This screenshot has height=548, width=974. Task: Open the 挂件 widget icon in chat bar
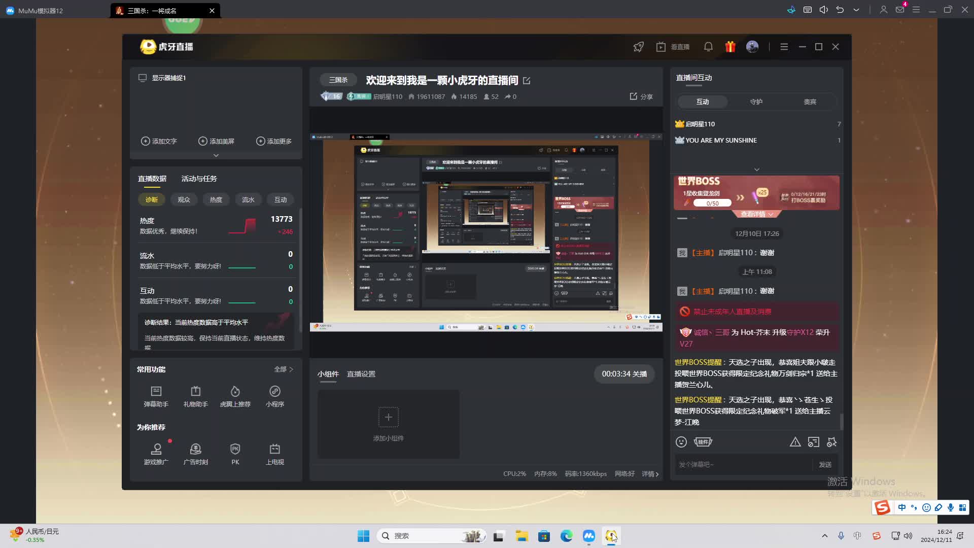pos(703,442)
